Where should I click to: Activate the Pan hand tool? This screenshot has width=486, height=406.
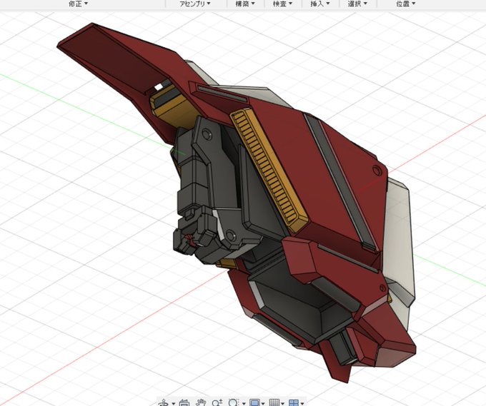[x=201, y=403]
